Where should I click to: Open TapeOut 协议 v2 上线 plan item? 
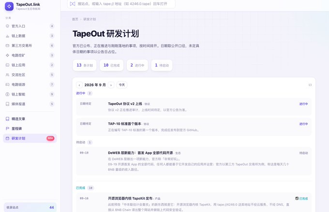click(x=194, y=107)
